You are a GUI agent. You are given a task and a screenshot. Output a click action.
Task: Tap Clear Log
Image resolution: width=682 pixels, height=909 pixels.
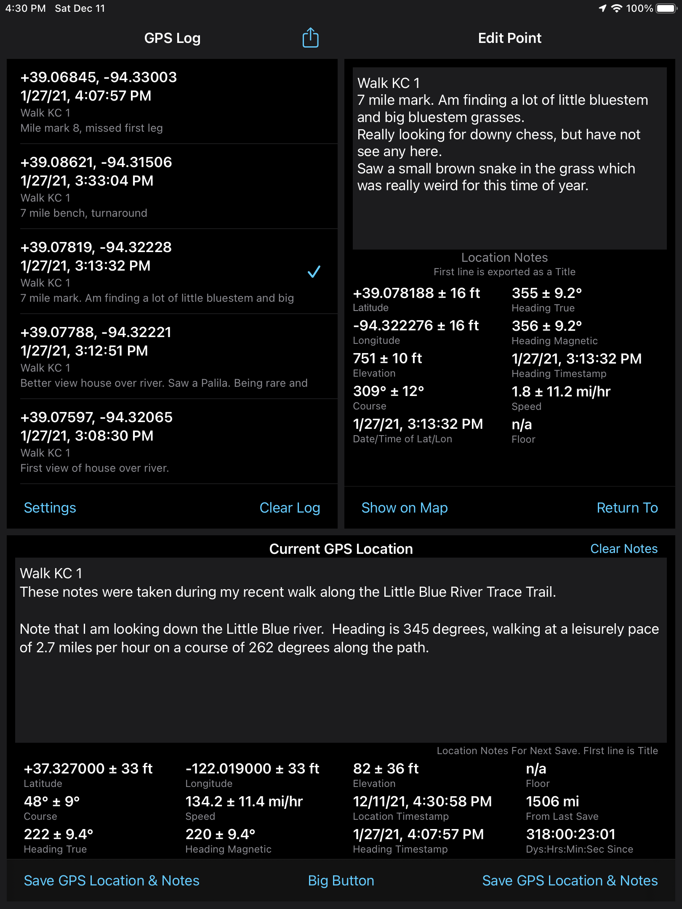(x=290, y=508)
